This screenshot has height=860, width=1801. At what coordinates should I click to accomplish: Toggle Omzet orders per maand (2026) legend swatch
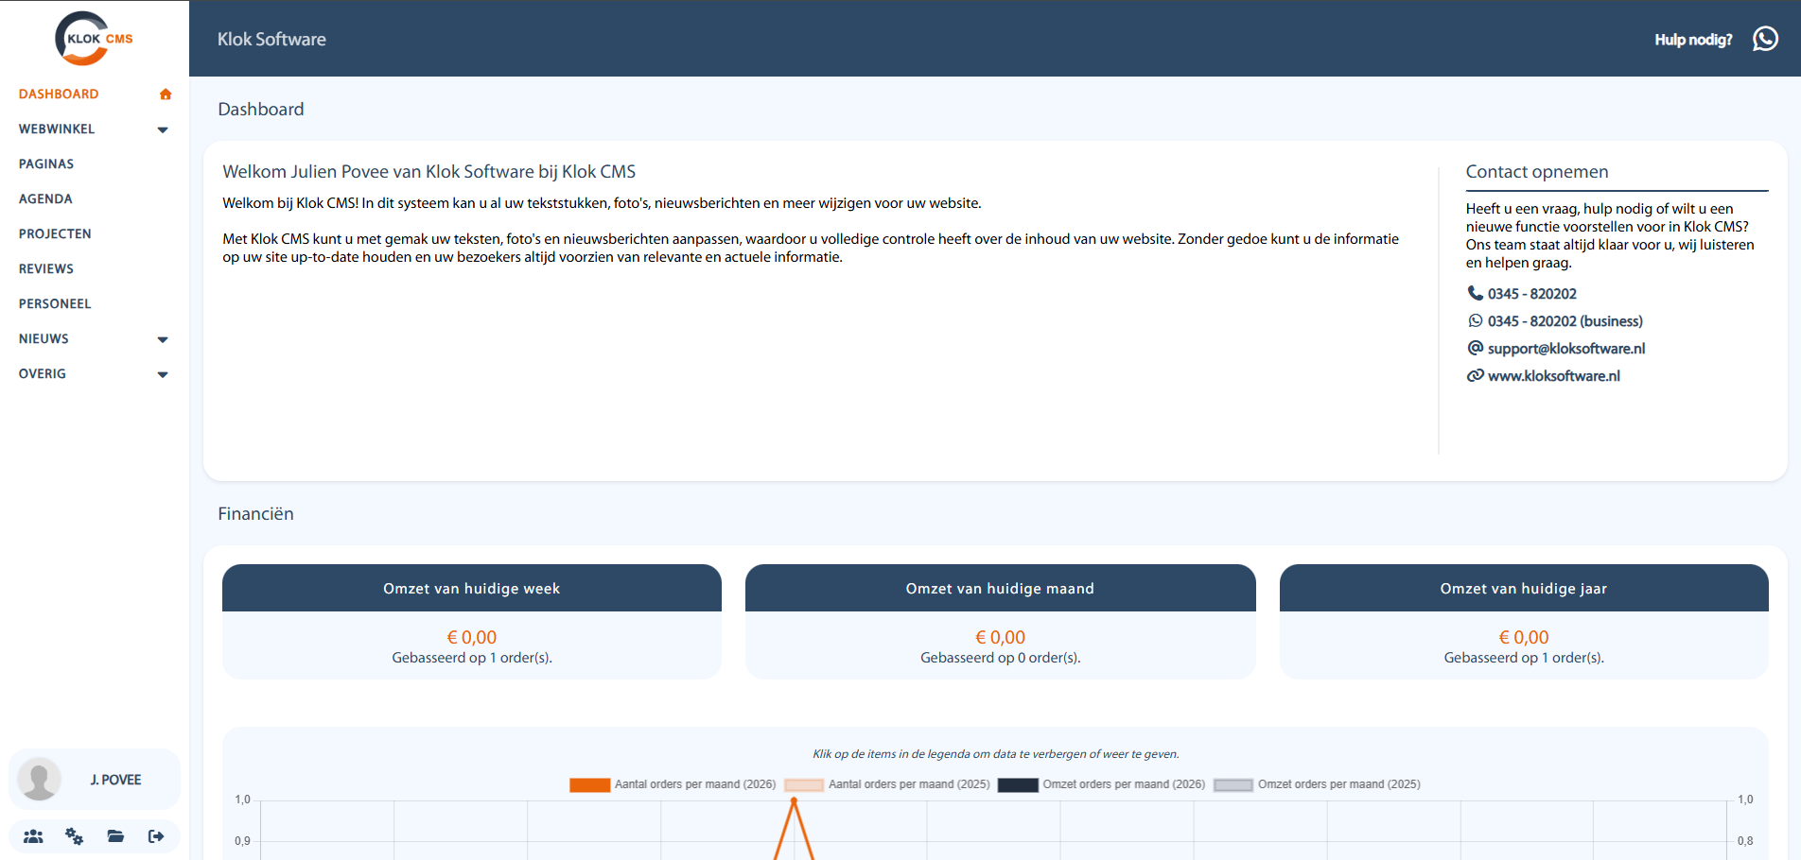(x=1018, y=784)
